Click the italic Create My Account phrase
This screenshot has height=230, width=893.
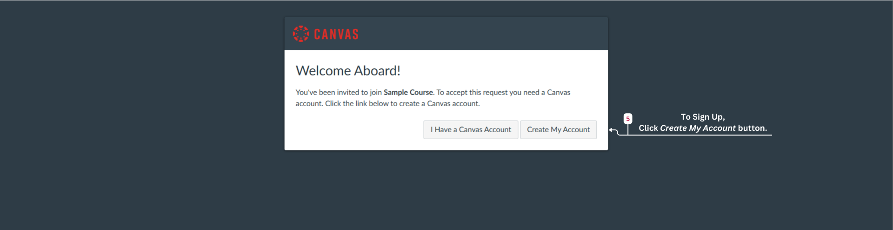[698, 128]
